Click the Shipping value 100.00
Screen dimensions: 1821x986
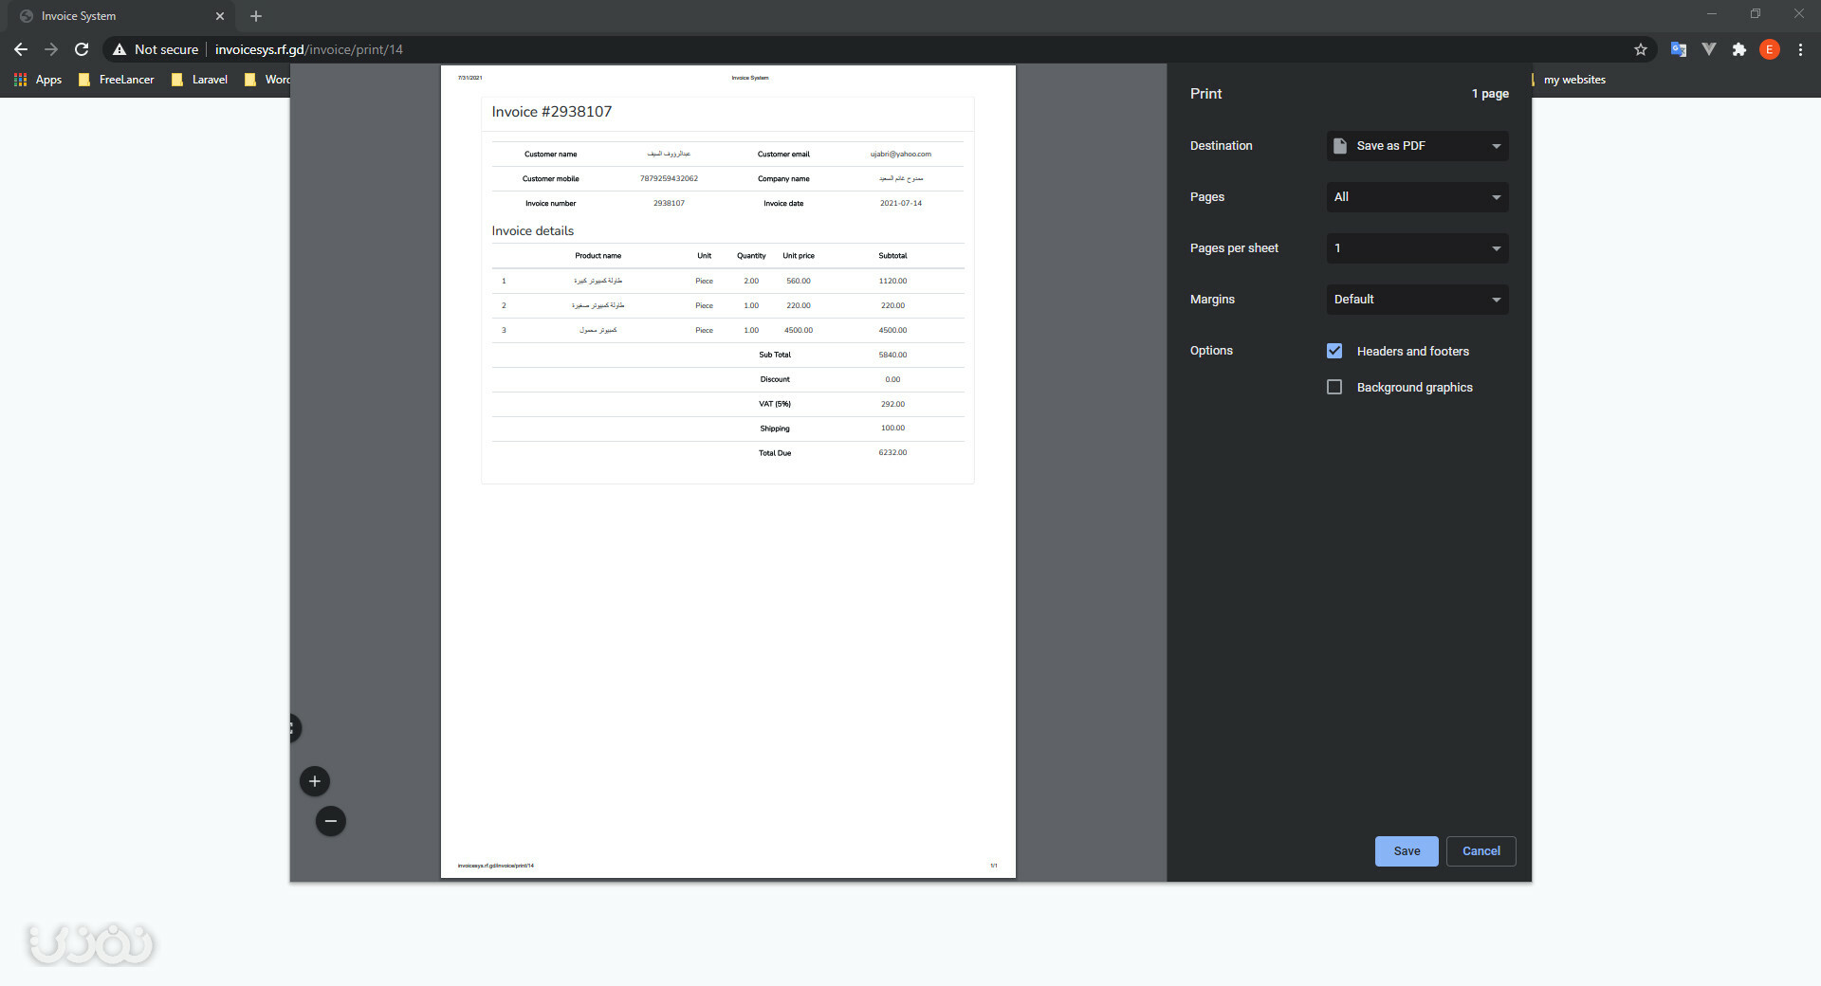[x=892, y=428]
